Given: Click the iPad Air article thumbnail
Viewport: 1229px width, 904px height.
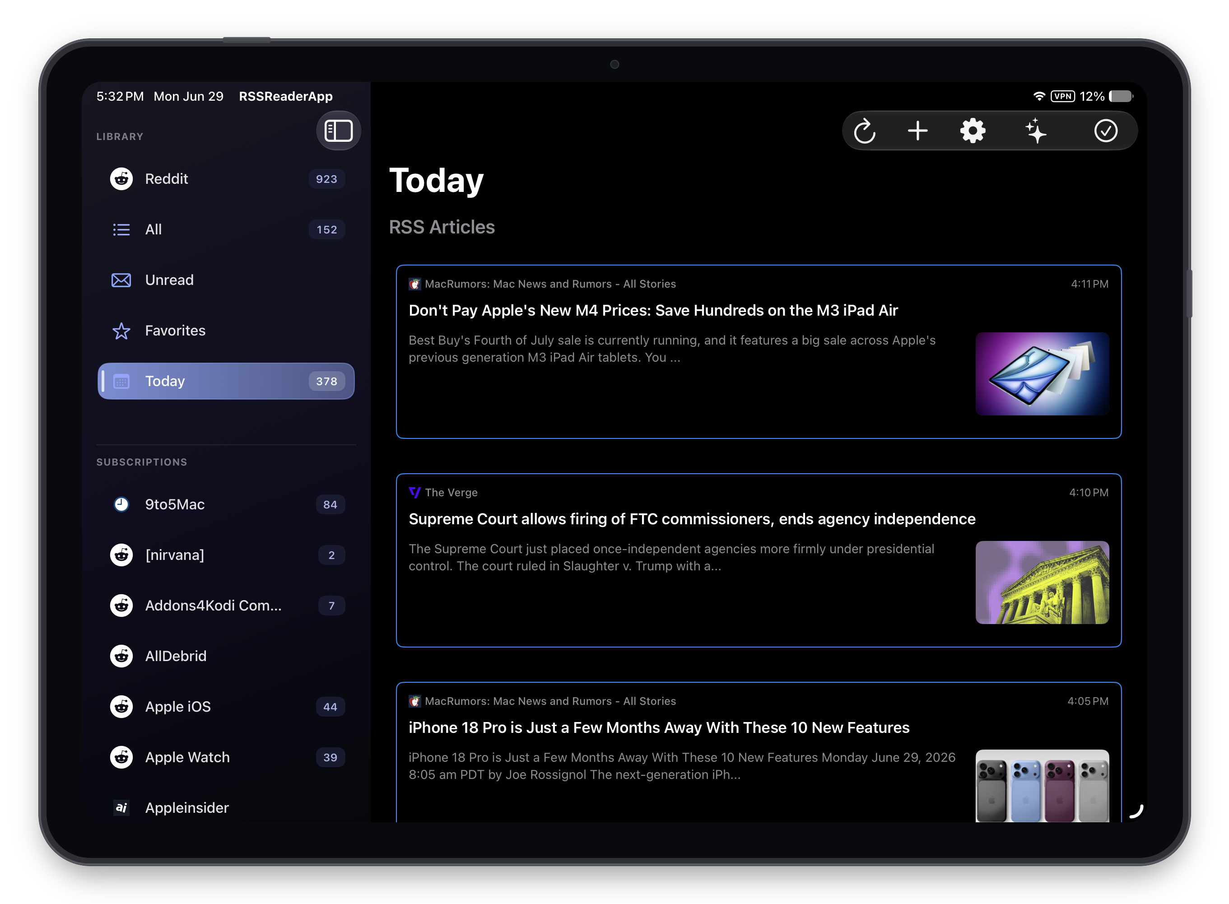Looking at the screenshot, I should pyautogui.click(x=1042, y=374).
